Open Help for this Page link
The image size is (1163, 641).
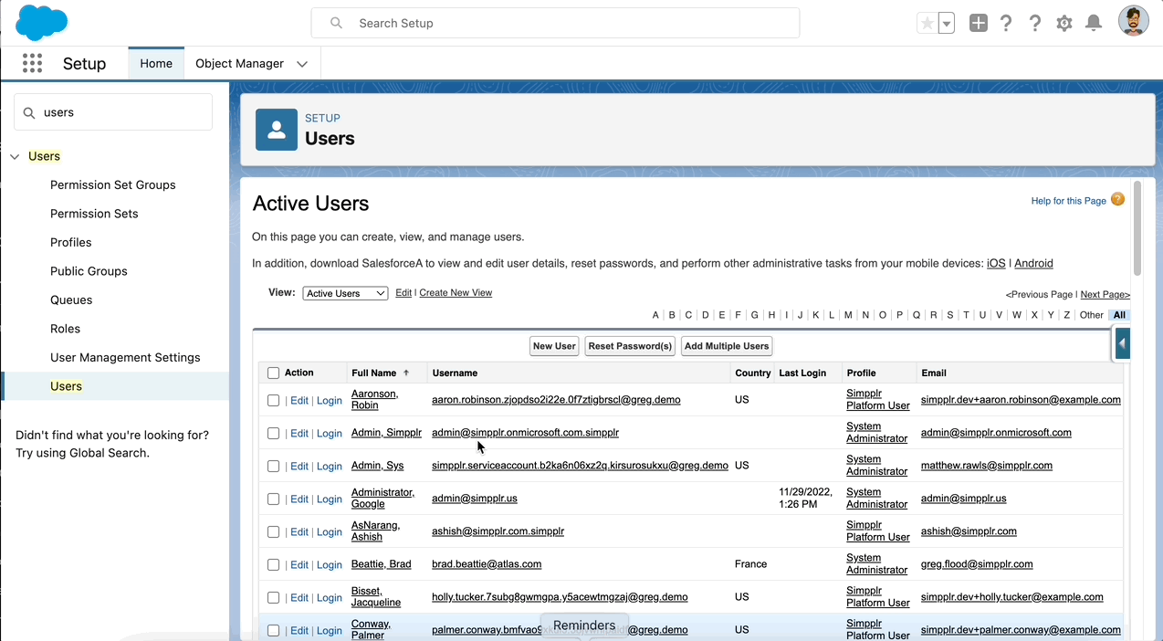[x=1068, y=201]
